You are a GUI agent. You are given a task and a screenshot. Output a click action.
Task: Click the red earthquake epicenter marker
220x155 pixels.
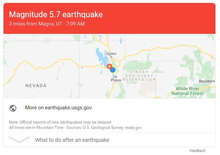click(x=109, y=66)
